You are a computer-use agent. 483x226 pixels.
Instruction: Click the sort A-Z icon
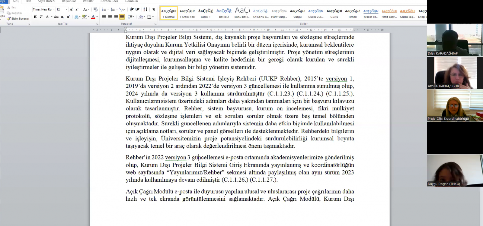(x=145, y=10)
